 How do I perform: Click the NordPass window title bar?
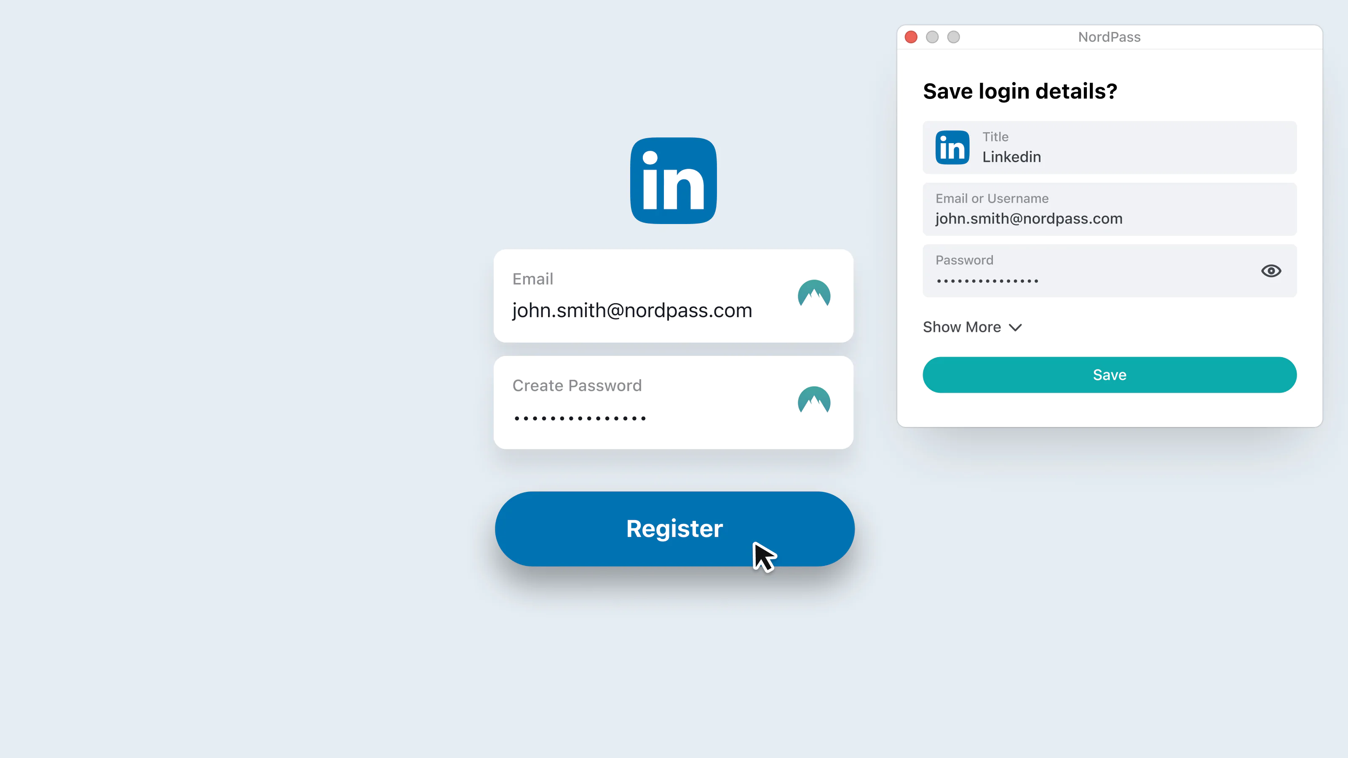(1110, 37)
